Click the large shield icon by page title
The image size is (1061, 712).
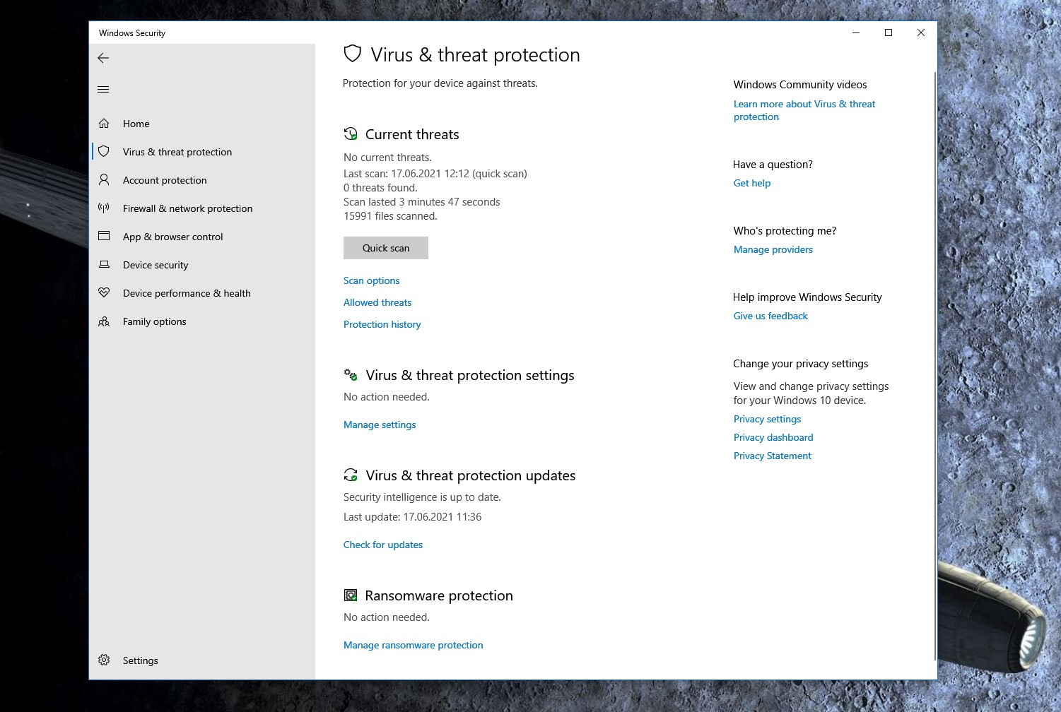coord(352,54)
